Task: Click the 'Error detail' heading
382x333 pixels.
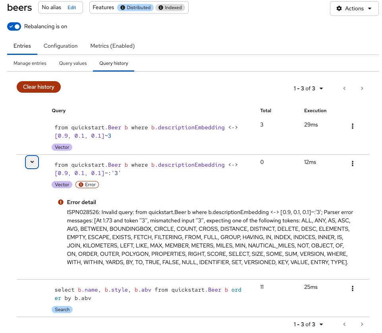Action: point(81,202)
